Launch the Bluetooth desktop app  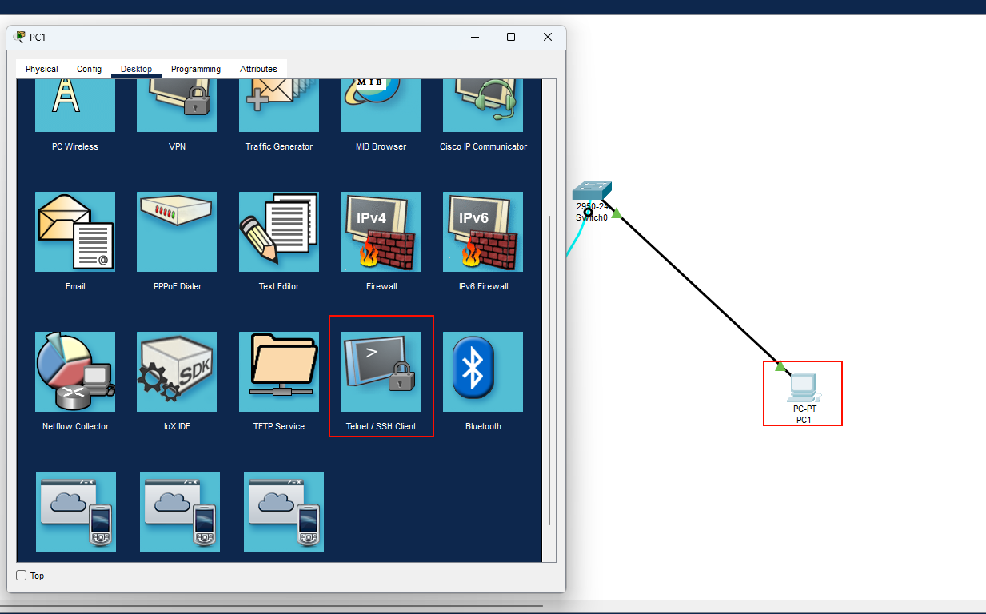click(x=482, y=372)
